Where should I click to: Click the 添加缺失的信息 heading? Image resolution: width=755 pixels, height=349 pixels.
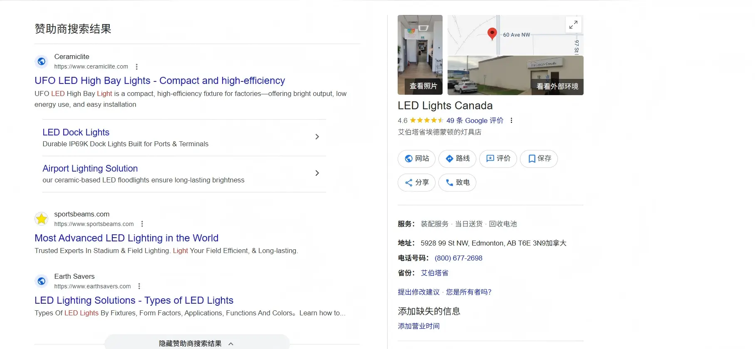[429, 311]
